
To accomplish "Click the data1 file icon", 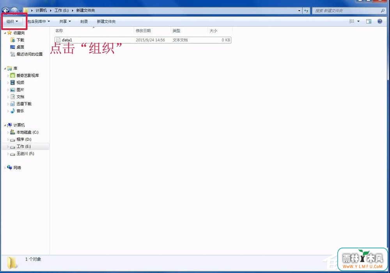I will pyautogui.click(x=58, y=40).
